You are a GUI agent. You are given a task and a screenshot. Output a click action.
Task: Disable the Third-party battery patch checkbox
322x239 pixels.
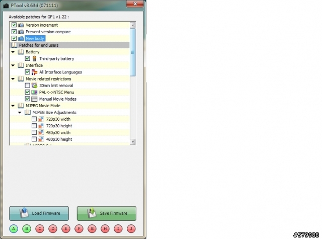(x=27, y=59)
